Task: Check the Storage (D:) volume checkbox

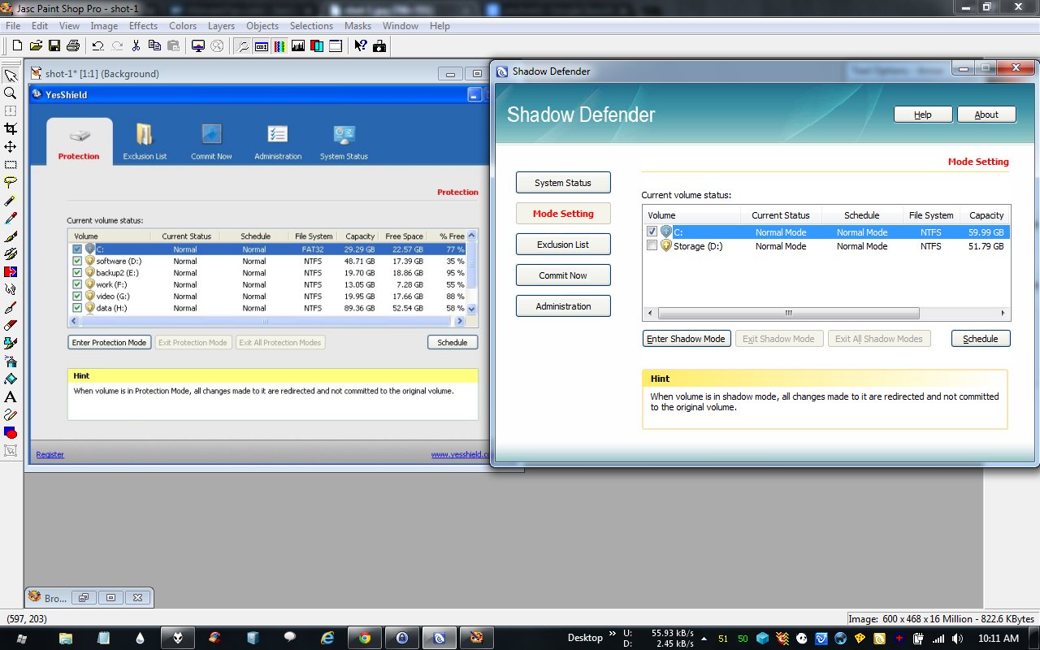Action: pos(652,245)
